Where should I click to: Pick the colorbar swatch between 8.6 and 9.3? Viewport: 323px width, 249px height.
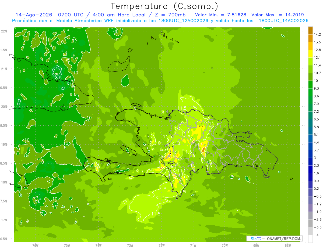310,92
